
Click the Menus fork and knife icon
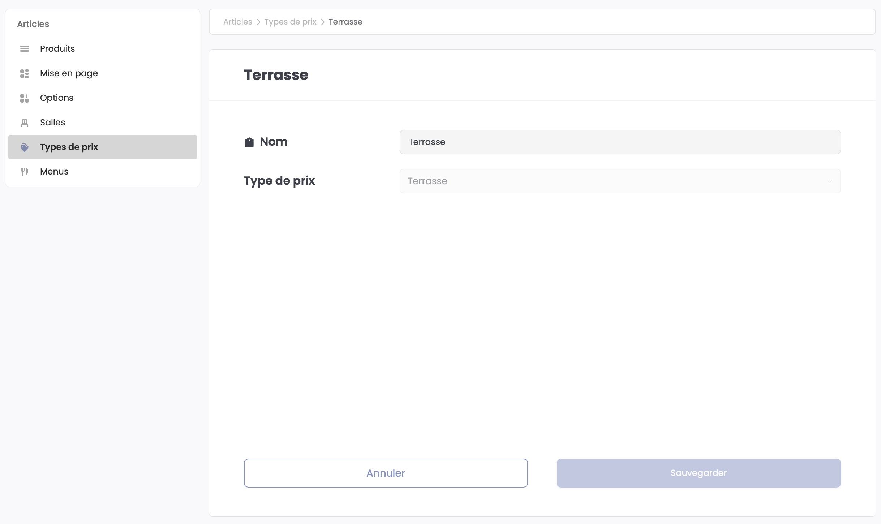[x=25, y=172]
